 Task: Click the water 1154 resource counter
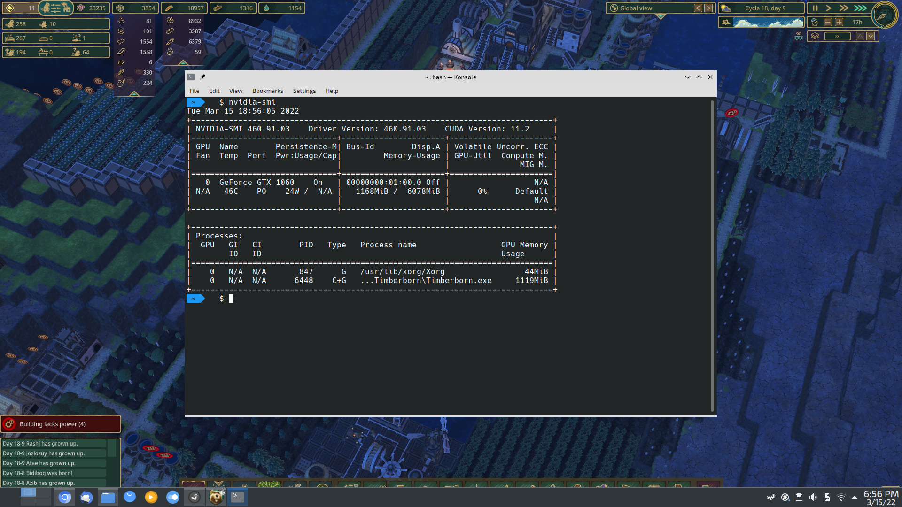point(282,8)
